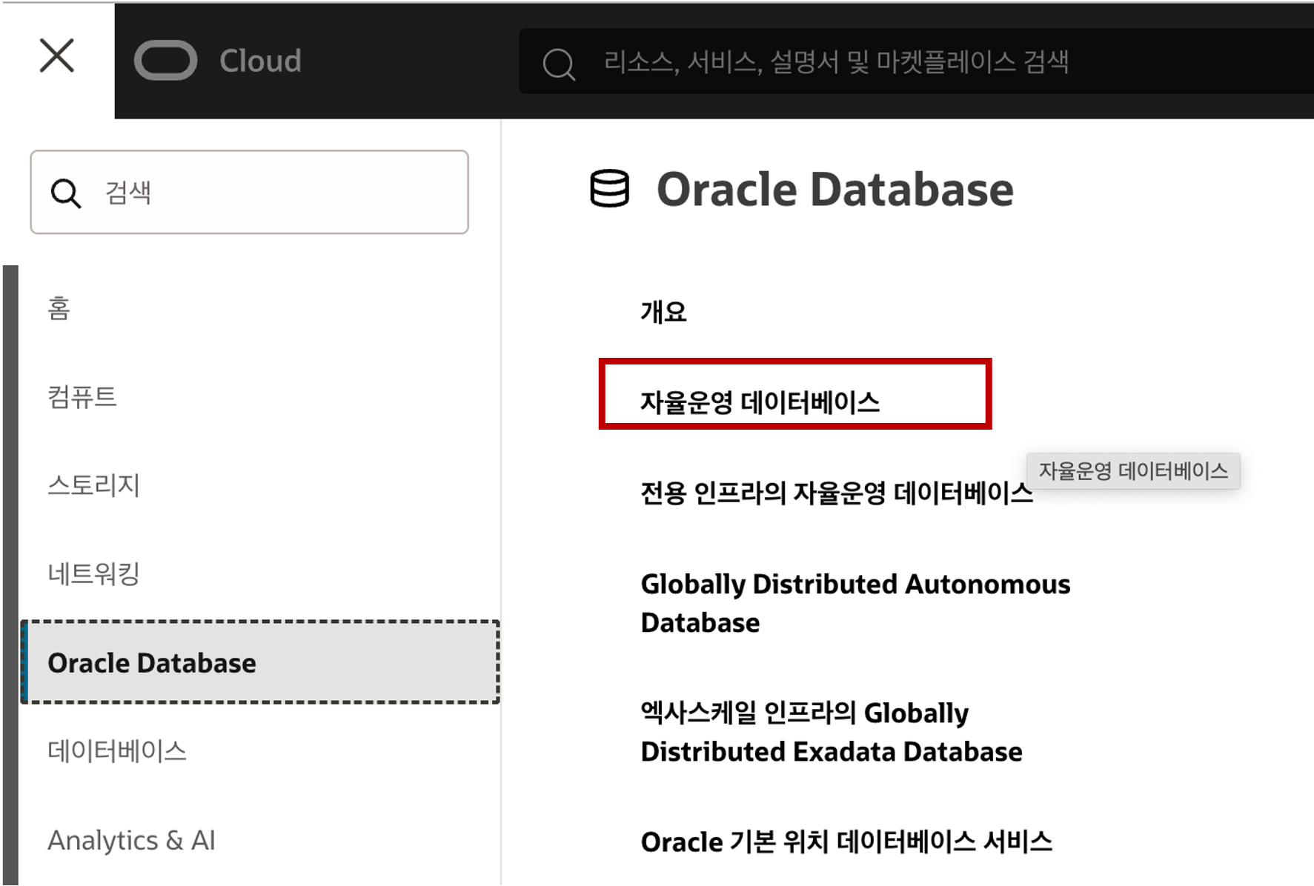Close the navigation menu with X icon
Viewport: 1314px width, 886px height.
click(57, 56)
